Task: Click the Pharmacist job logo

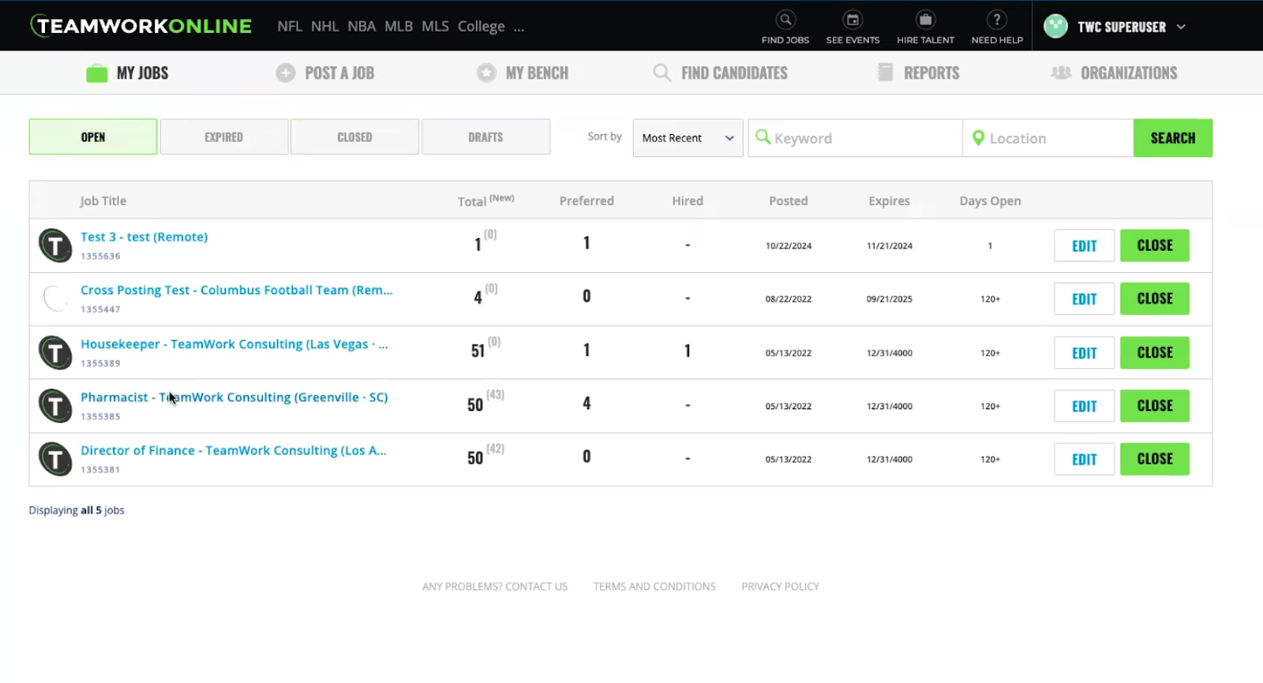Action: pos(55,406)
